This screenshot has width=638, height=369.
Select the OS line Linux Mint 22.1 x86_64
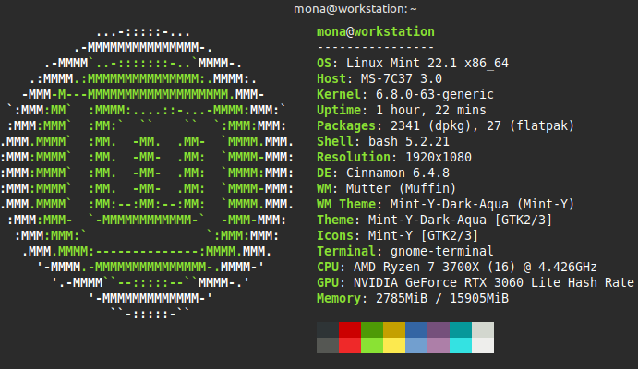pos(413,63)
